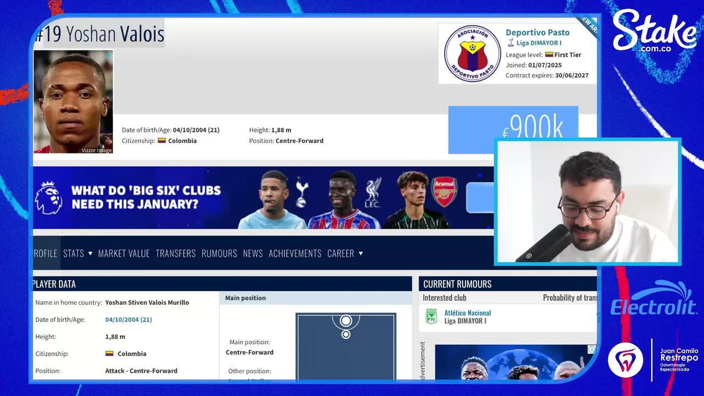Click the Premier League lion logo in banner
This screenshot has width=704, height=396.
48,197
